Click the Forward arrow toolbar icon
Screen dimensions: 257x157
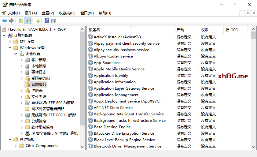tap(11, 21)
